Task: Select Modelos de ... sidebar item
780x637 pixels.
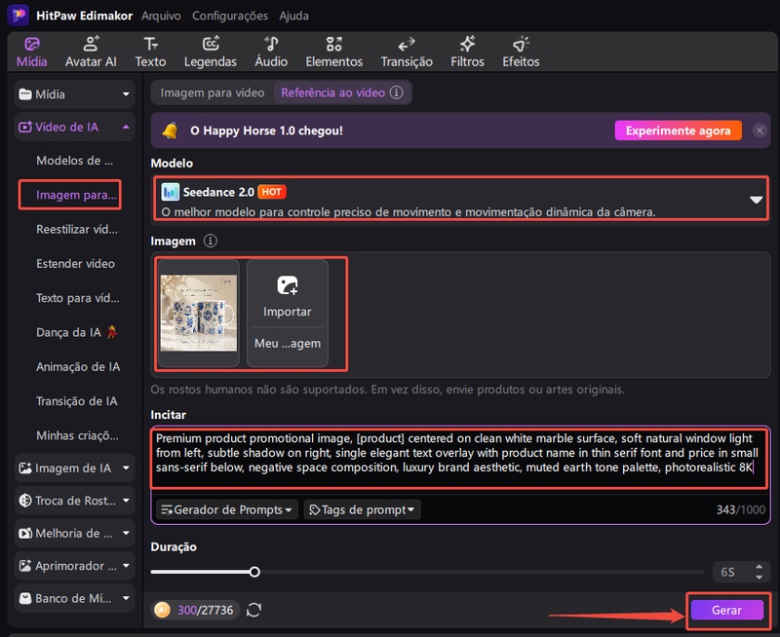Action: tap(75, 161)
